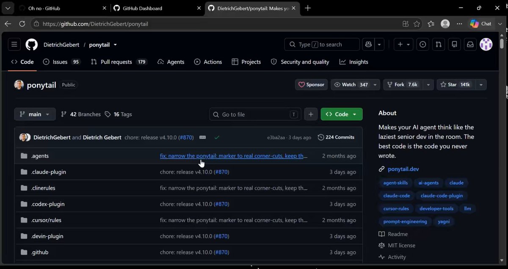Switch to the Issues tab
The image size is (508, 269).
coord(61,62)
